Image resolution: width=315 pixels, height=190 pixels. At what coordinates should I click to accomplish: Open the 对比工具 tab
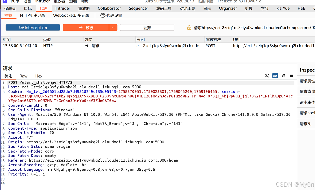[187, 8]
